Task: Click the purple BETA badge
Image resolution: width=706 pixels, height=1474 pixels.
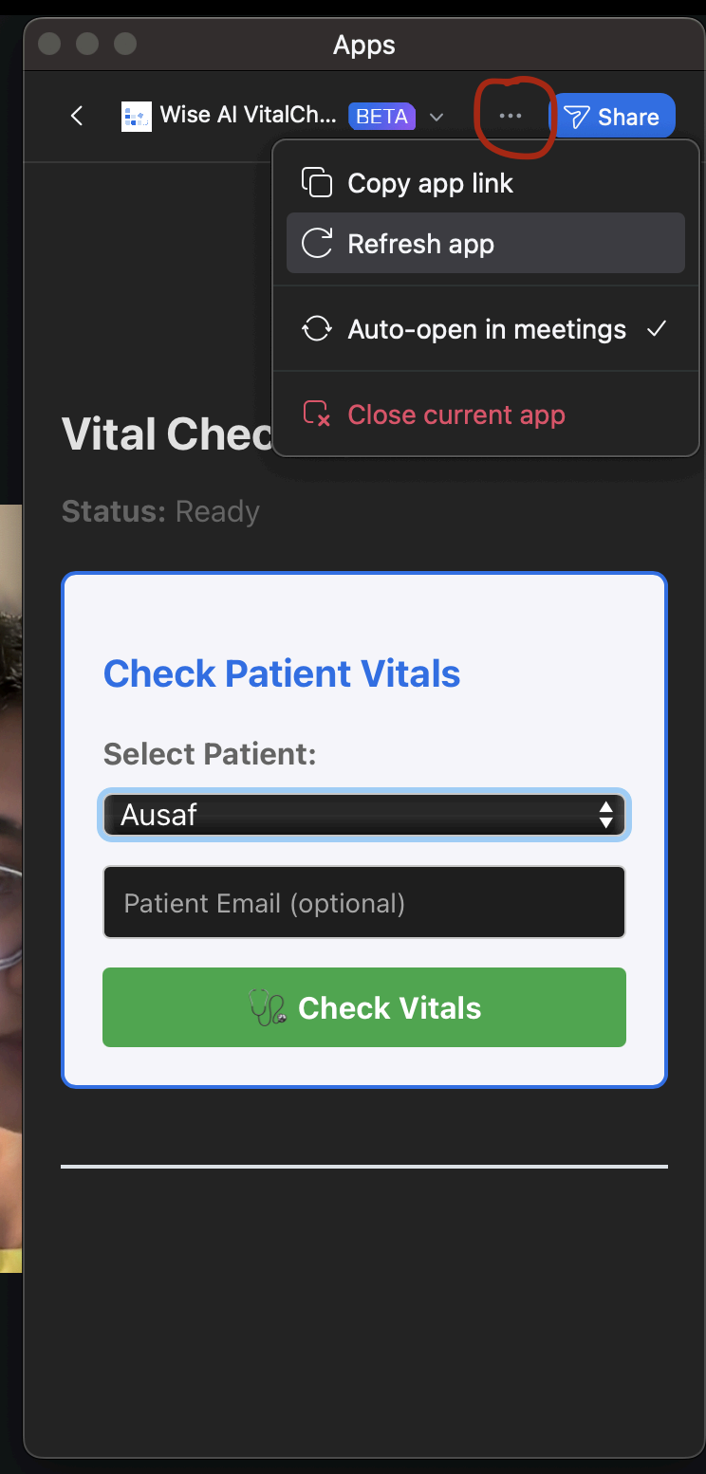Action: pyautogui.click(x=382, y=116)
